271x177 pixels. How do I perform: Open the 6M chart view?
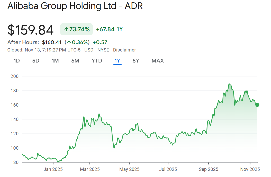(x=75, y=61)
